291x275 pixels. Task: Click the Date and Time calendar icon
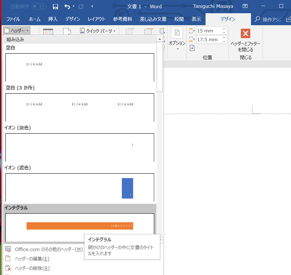pyautogui.click(x=48, y=32)
